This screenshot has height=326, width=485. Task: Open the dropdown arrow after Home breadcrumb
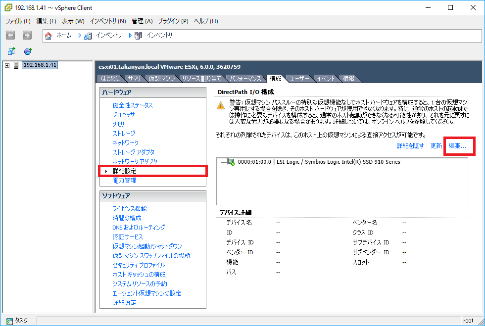80,36
